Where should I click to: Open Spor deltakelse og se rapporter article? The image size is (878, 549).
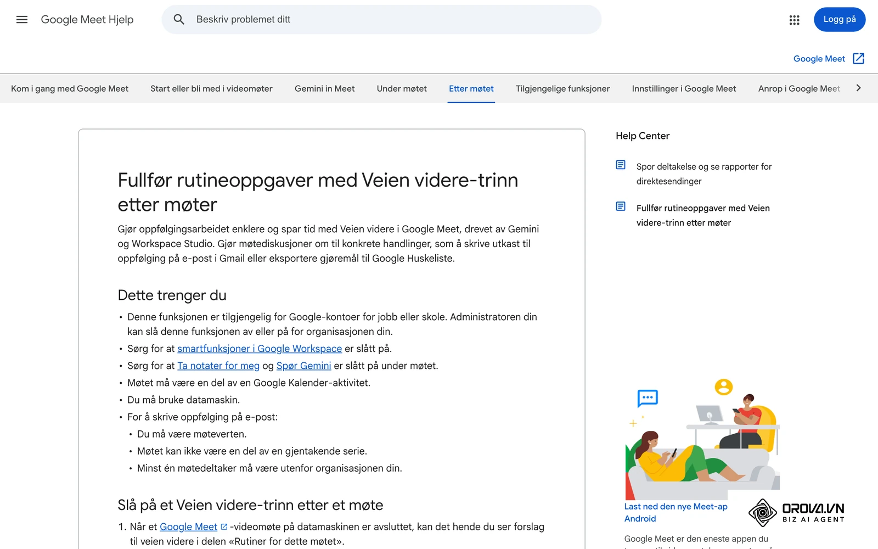click(x=704, y=173)
